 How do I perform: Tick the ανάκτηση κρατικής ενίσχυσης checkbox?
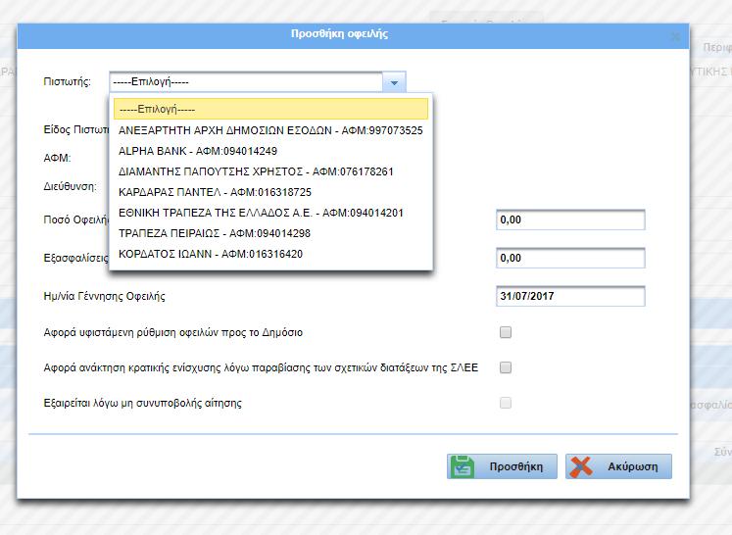(x=506, y=367)
